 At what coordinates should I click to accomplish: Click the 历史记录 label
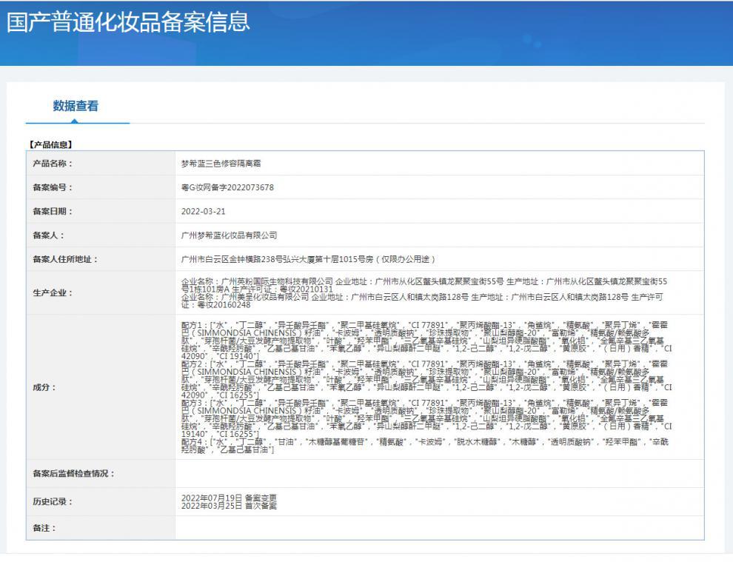point(53,502)
